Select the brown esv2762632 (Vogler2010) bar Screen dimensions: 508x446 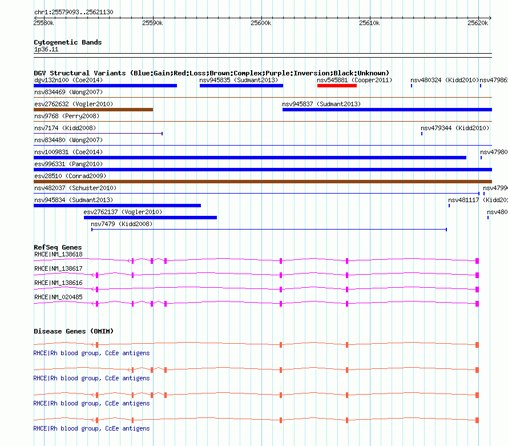[93, 110]
